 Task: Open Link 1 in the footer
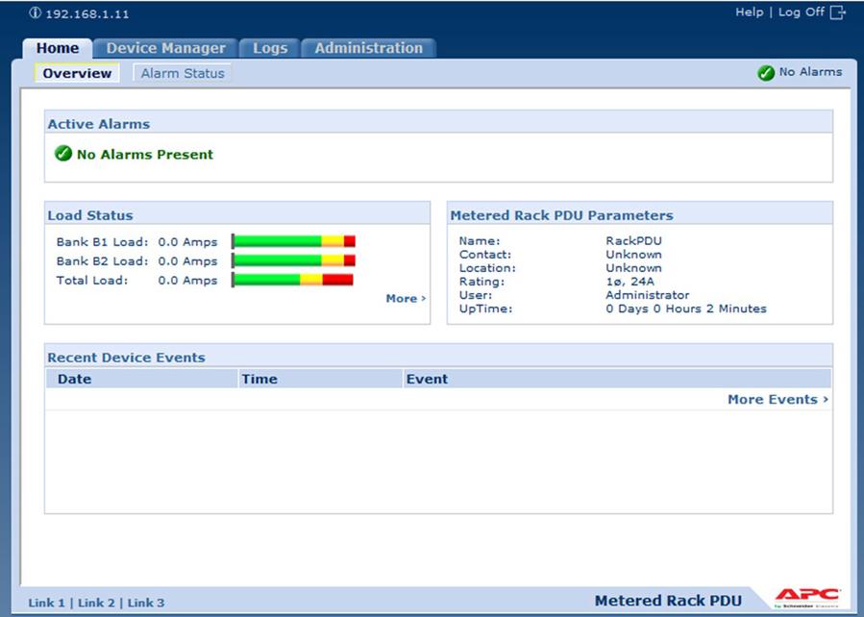47,603
